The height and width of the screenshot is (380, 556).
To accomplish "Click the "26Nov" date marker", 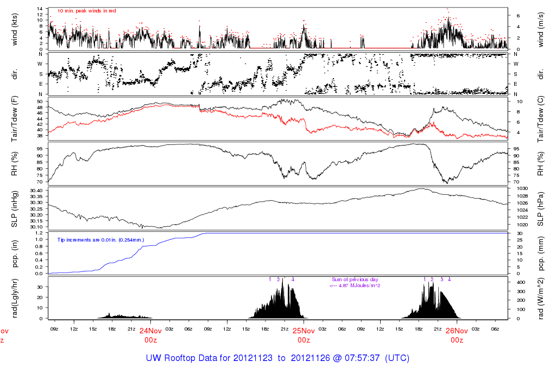I will point(457,331).
